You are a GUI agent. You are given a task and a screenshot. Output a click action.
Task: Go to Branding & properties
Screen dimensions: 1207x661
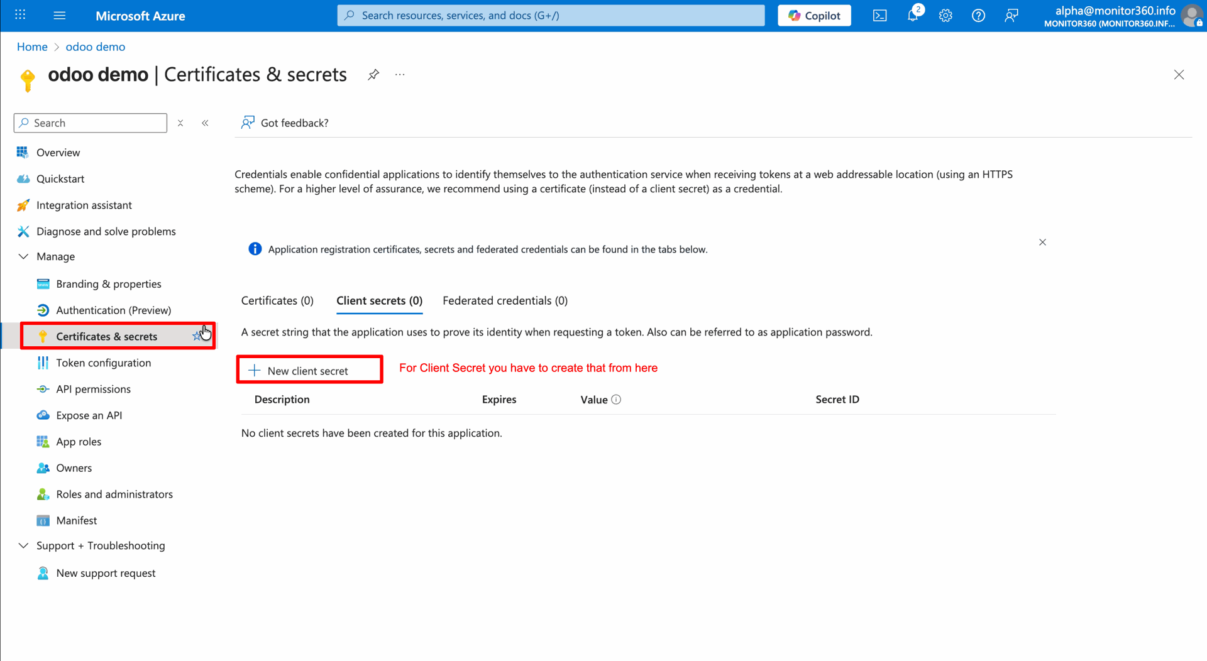click(x=109, y=284)
